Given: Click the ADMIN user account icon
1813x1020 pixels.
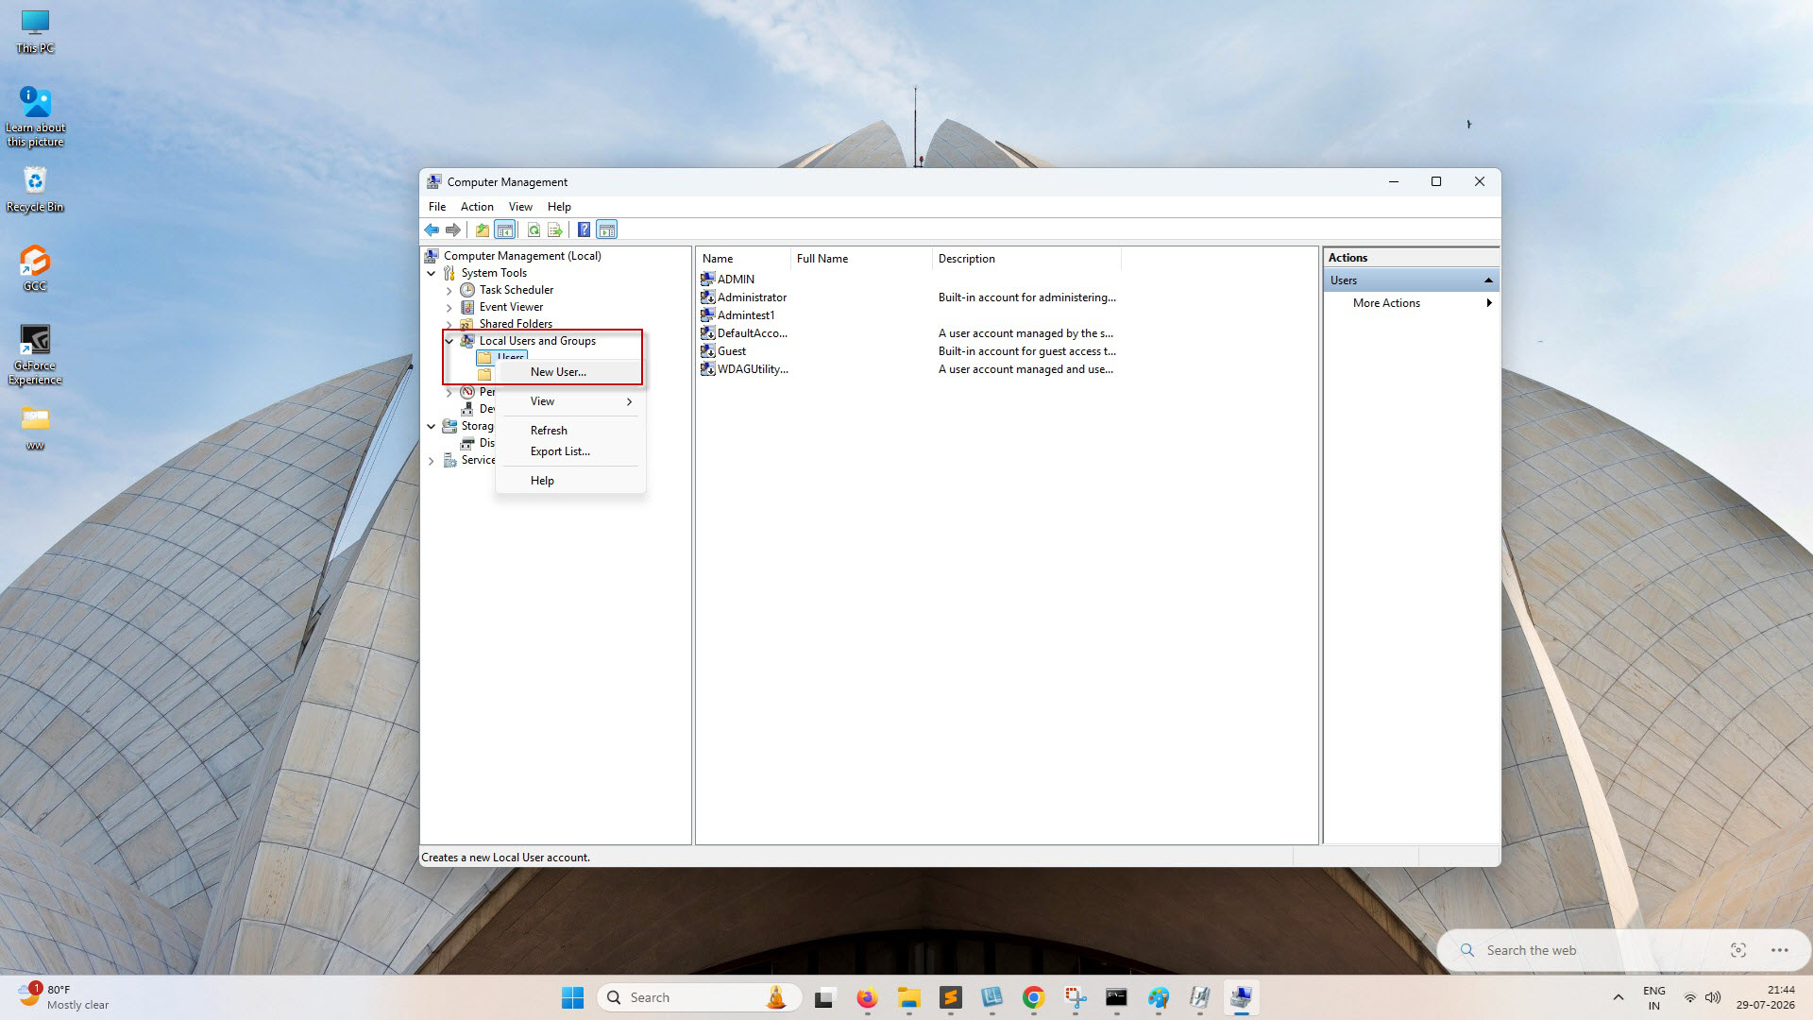Looking at the screenshot, I should [x=707, y=279].
